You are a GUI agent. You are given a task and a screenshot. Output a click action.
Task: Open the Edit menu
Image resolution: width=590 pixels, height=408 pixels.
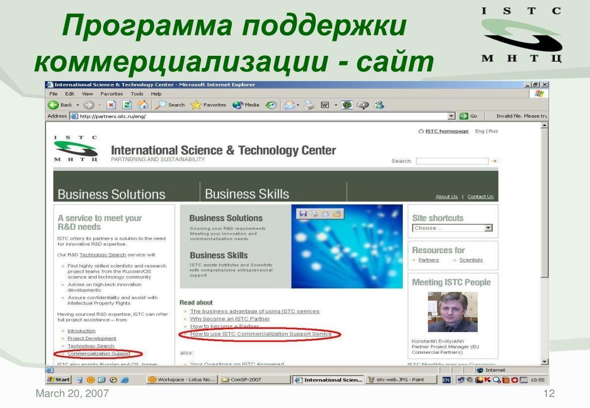(x=70, y=94)
